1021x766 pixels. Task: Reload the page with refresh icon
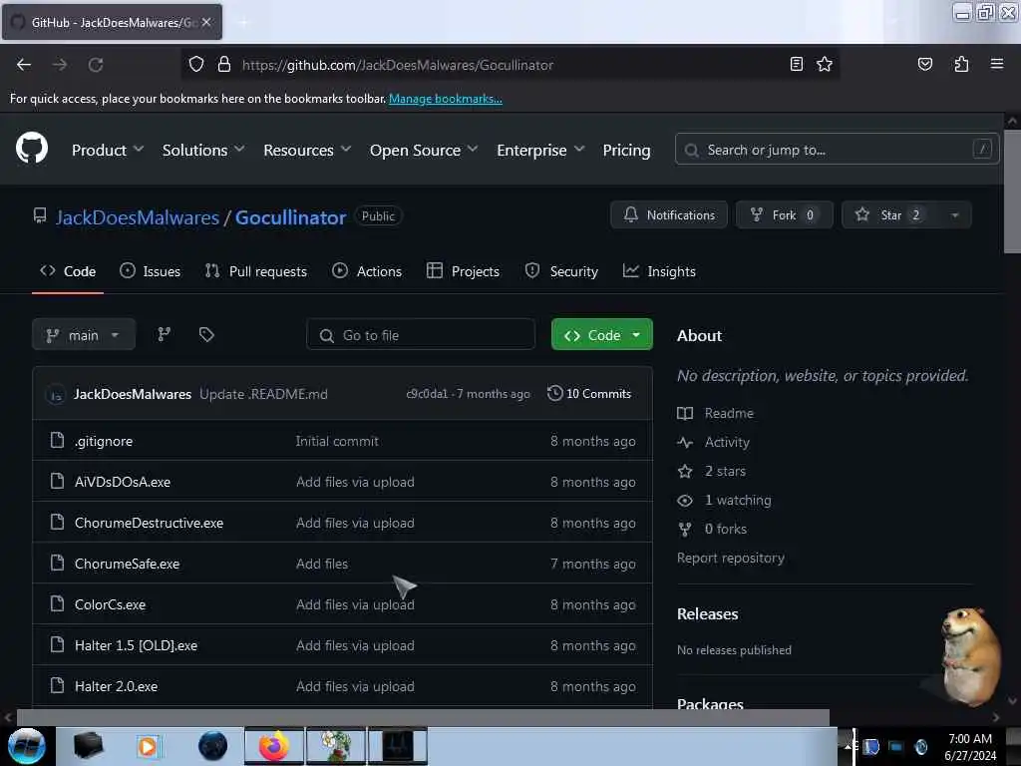[96, 65]
